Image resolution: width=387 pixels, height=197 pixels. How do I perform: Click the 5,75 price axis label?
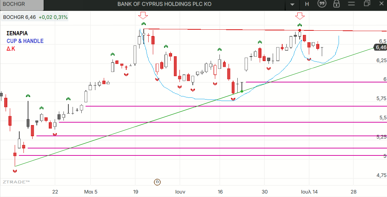point(382,98)
